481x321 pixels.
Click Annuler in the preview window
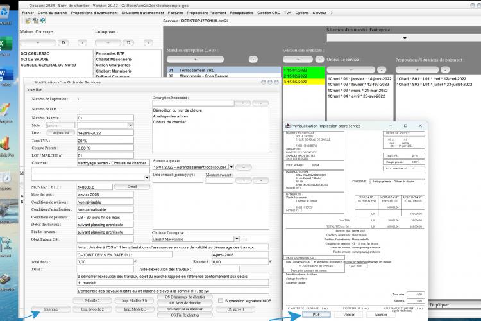click(381, 315)
